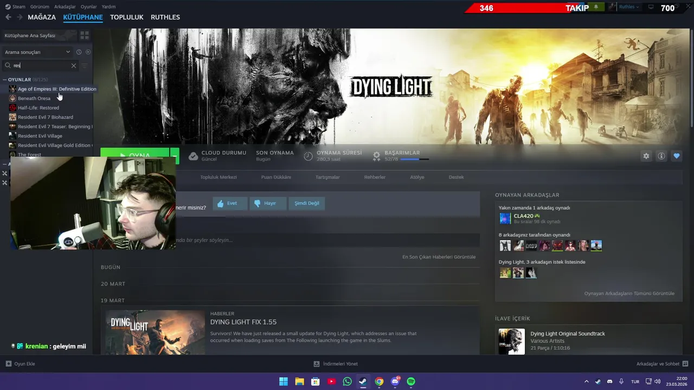
Task: Open the Oyunlar menu
Action: (88, 6)
